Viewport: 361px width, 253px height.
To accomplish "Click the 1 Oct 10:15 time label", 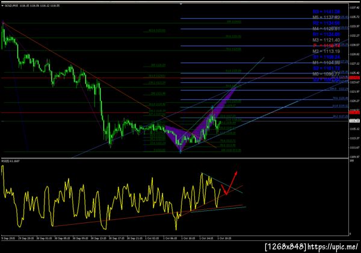I will pyautogui.click(x=188, y=239).
